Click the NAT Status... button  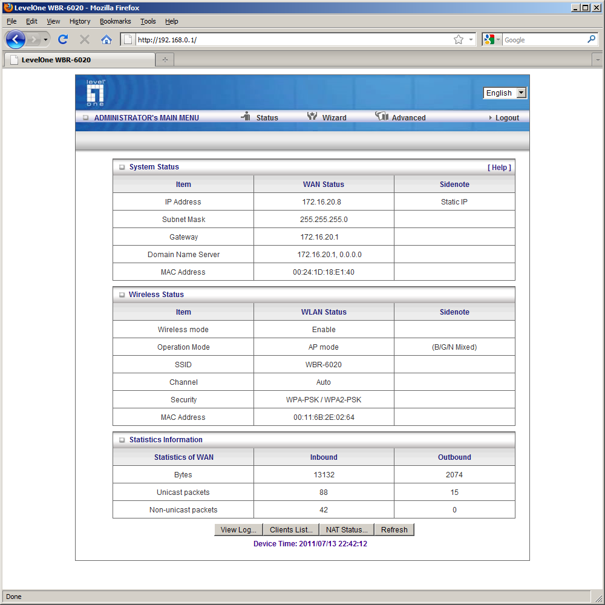click(347, 530)
